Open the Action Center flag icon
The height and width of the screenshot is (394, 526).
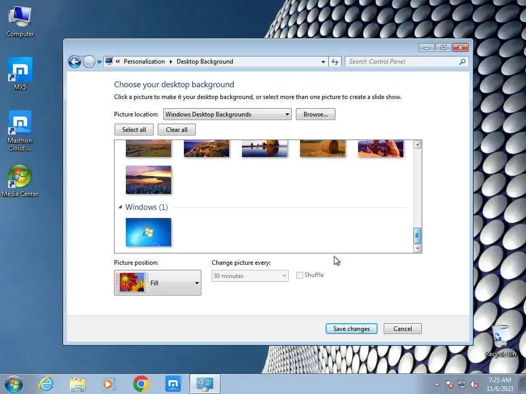pos(449,384)
